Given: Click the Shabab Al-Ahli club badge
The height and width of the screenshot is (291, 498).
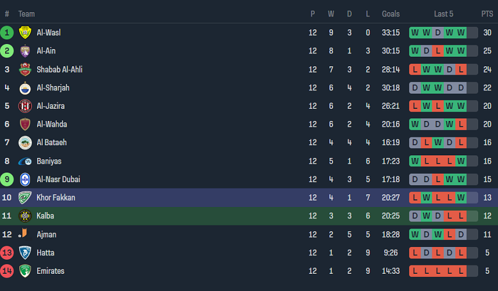Looking at the screenshot, I should (25, 69).
